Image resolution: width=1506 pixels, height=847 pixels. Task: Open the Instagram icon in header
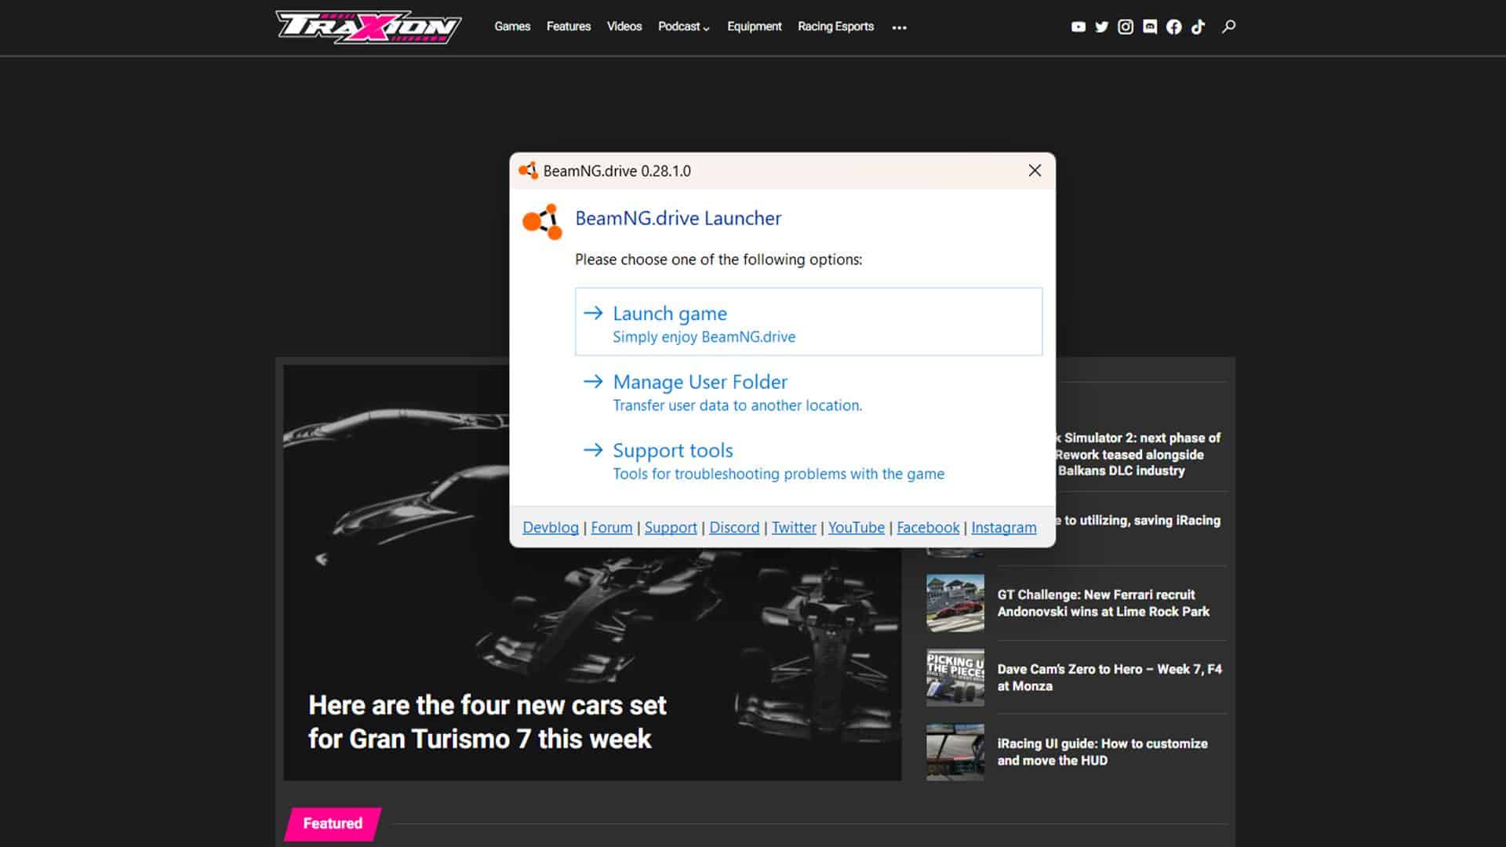coord(1126,27)
